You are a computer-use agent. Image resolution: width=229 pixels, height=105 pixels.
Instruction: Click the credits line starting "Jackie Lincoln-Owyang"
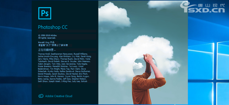click(64, 56)
